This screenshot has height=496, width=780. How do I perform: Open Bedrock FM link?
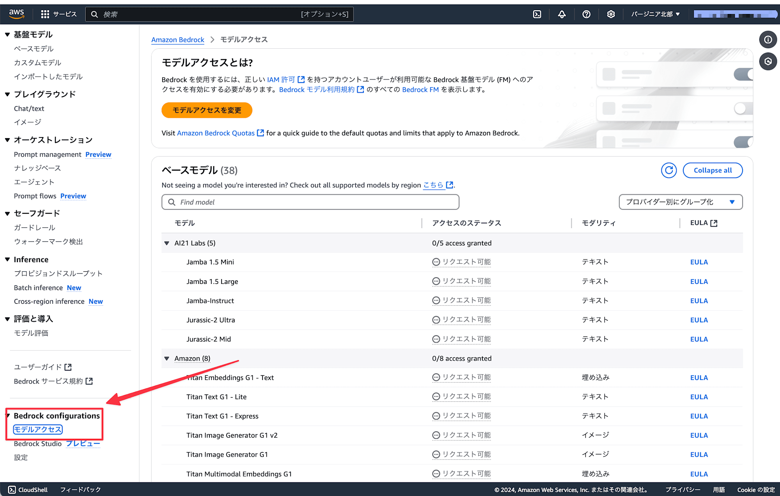(x=420, y=90)
